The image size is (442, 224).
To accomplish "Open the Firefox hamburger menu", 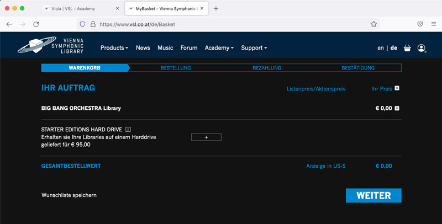I will (433, 24).
